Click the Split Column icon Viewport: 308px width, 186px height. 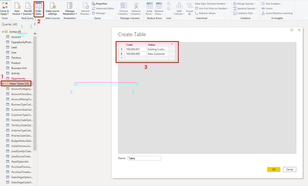(179, 9)
